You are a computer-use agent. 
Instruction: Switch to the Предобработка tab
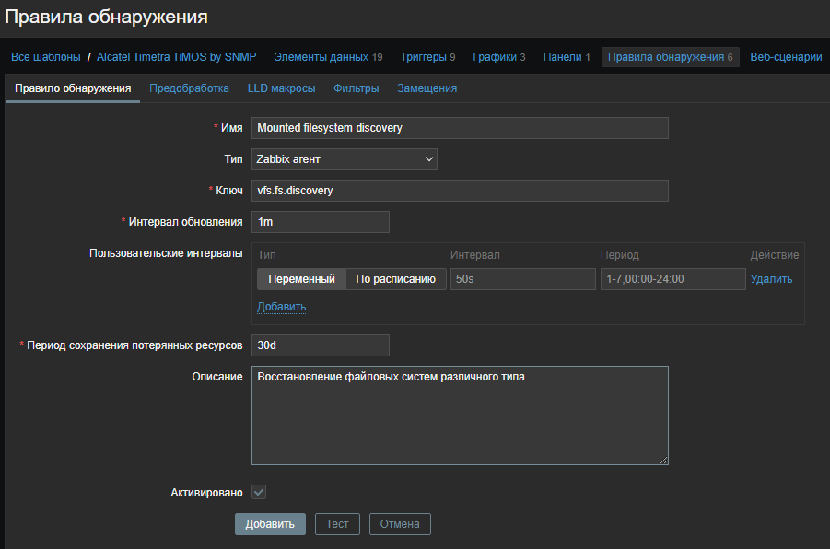pyautogui.click(x=189, y=88)
